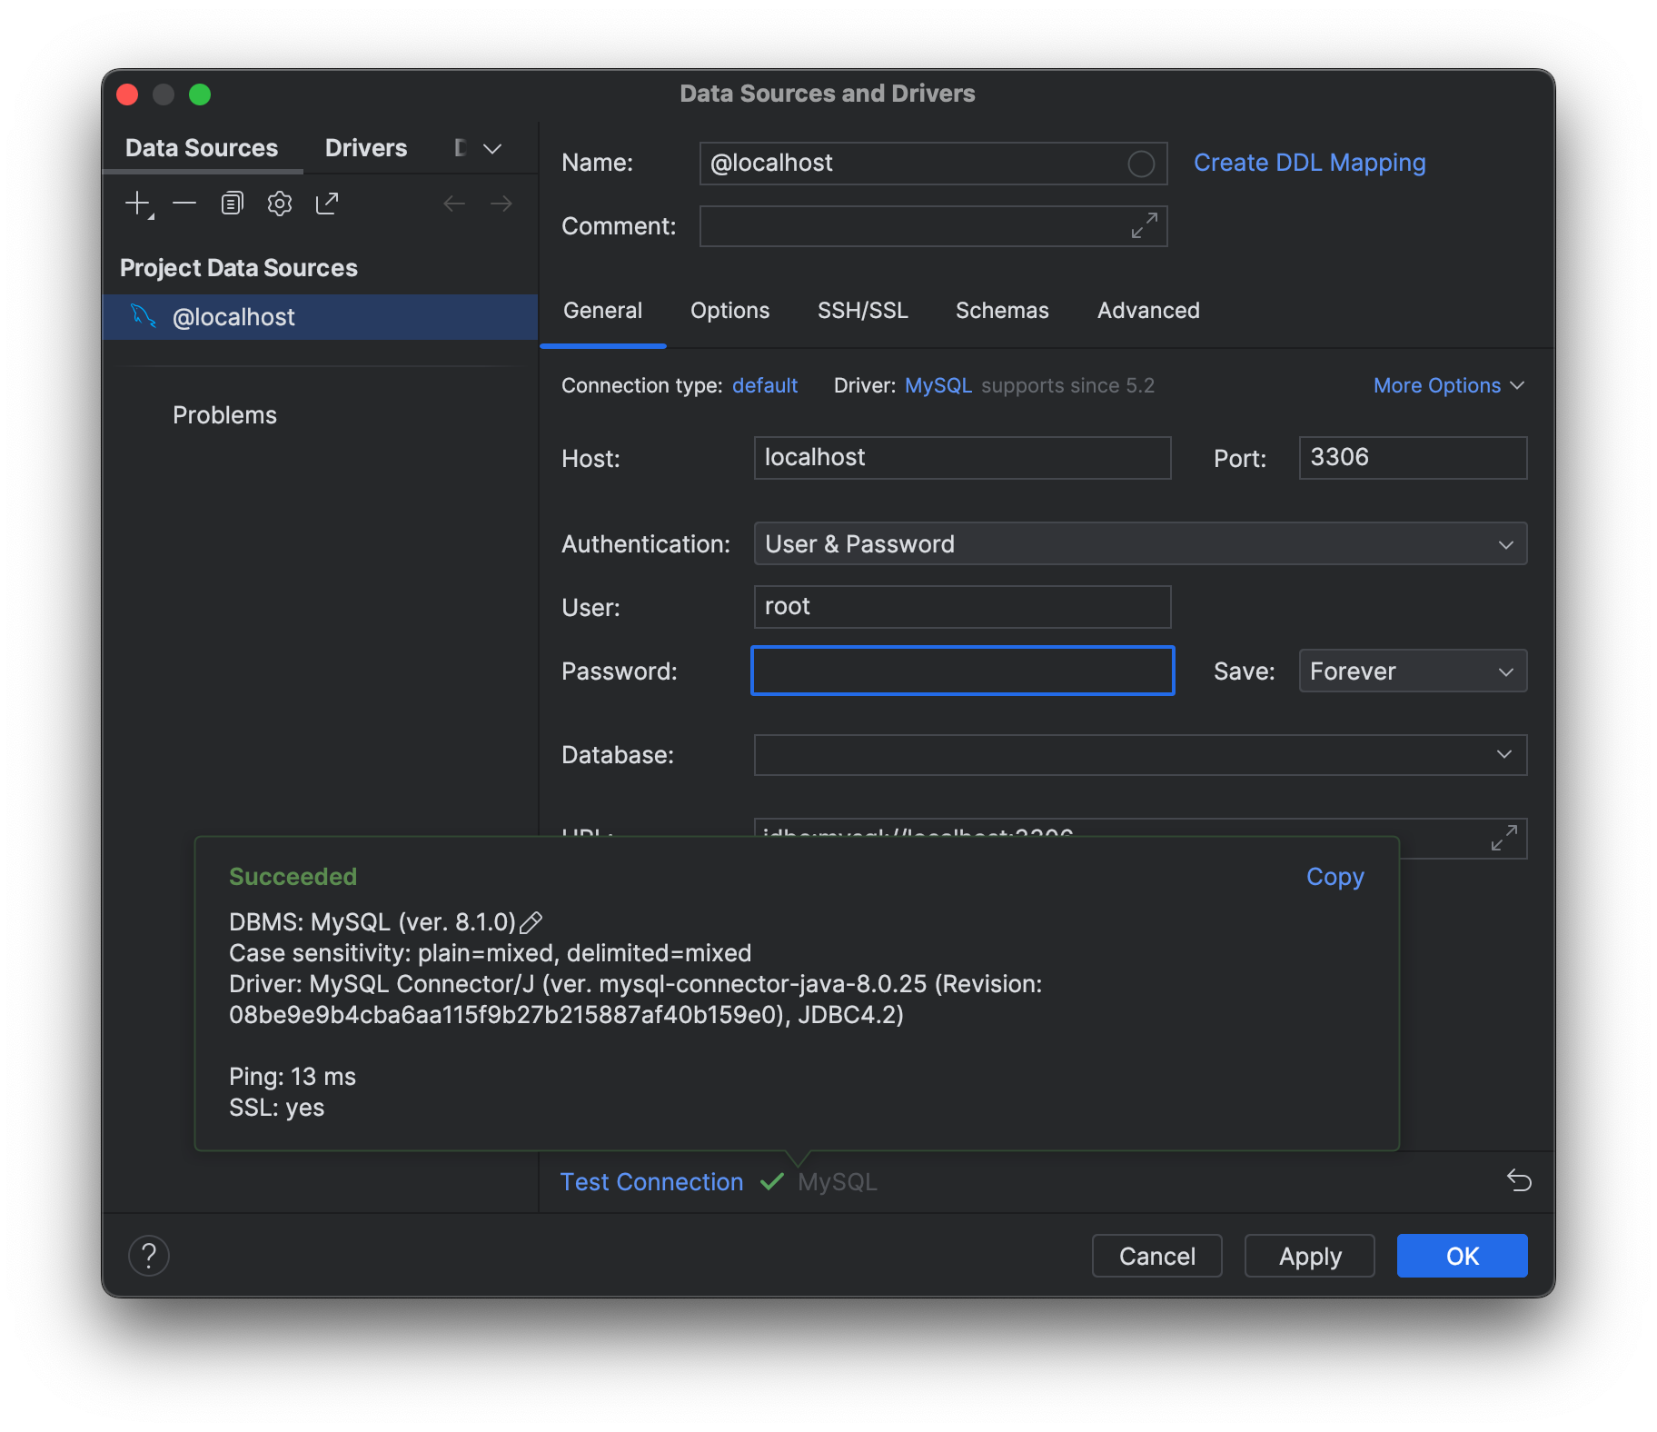Switch to the Schemas tab

(1002, 311)
